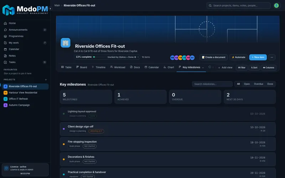Click the Automate button

238,57
